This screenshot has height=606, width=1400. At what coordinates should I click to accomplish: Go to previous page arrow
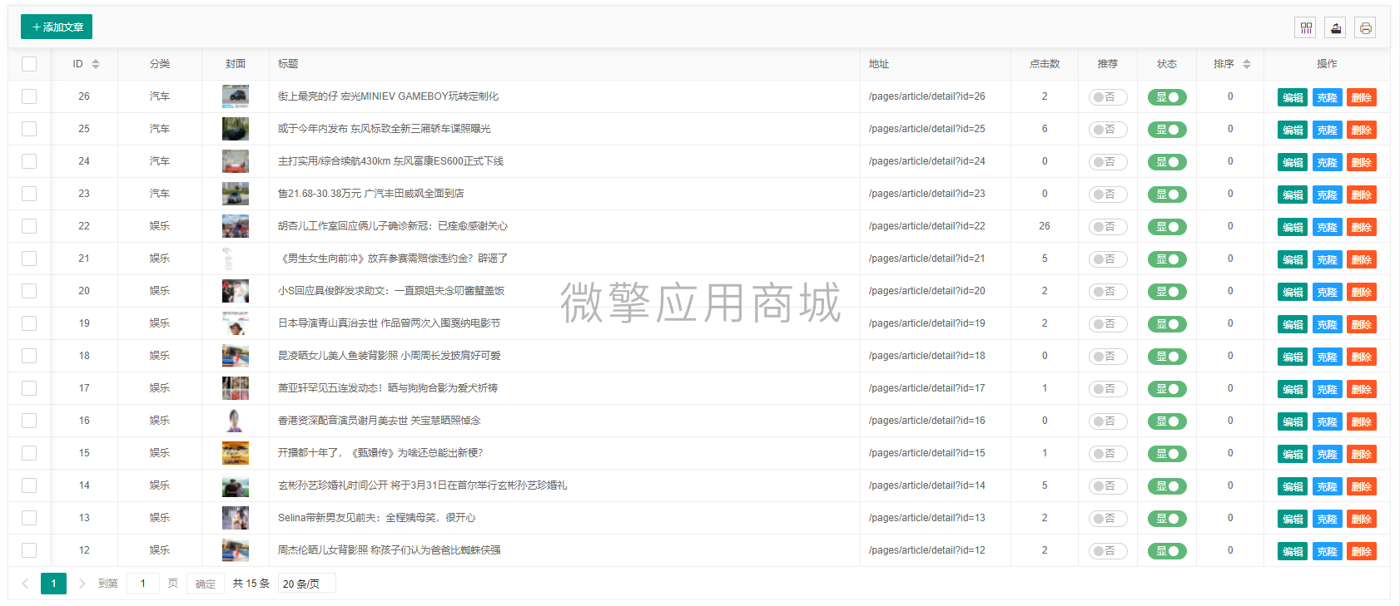click(25, 584)
